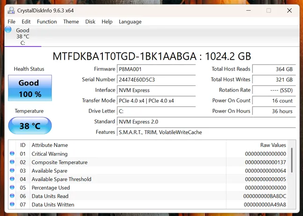
Task: Click the Features field S.M.A.R.T., TRIM
Action: (206, 132)
